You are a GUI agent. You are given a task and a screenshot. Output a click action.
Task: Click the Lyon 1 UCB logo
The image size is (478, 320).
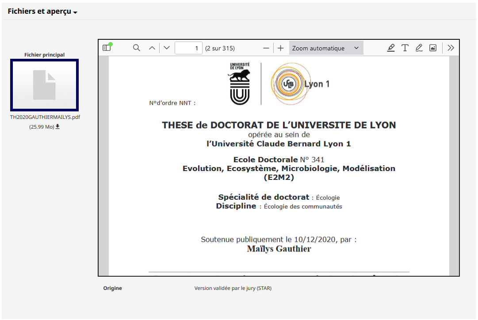[x=300, y=84]
